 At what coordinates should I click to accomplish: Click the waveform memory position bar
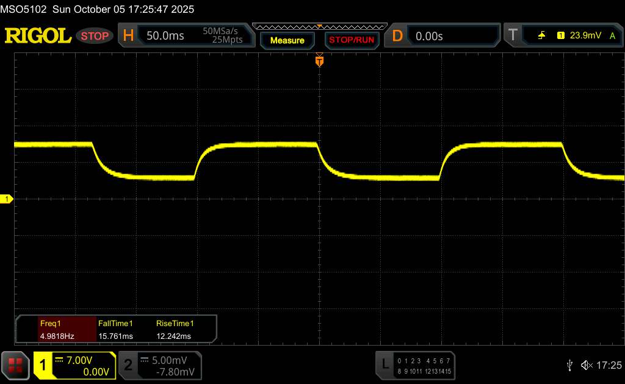pyautogui.click(x=319, y=26)
